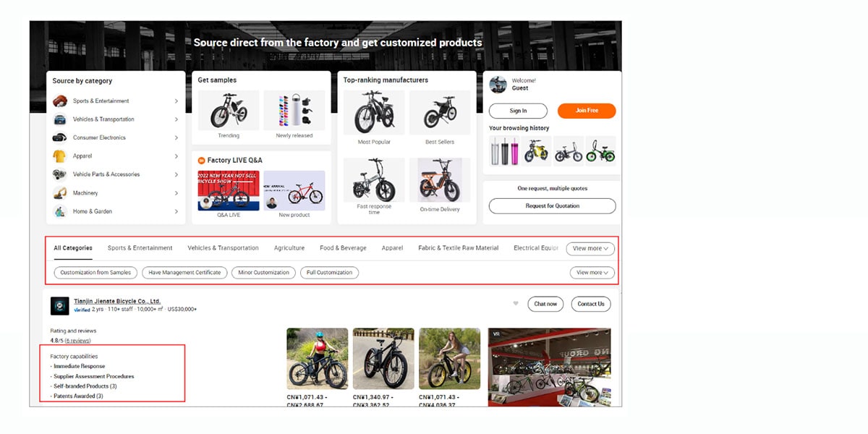Expand the Vehicle Parts & Accessories arrow
Viewport: 868px width, 434px height.
pyautogui.click(x=176, y=174)
